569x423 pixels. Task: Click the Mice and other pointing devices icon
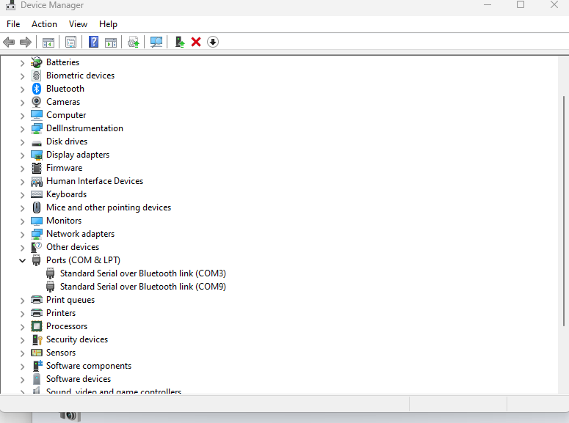click(36, 207)
